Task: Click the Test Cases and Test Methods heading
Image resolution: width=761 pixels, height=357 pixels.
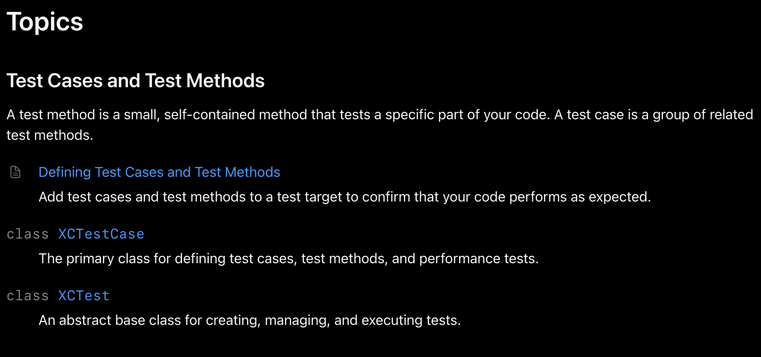Action: [x=135, y=81]
